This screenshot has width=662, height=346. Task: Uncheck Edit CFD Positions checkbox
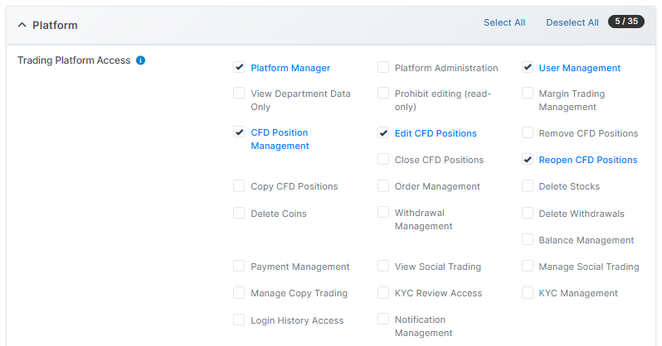[383, 132]
